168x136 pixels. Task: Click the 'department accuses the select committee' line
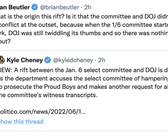84,79
